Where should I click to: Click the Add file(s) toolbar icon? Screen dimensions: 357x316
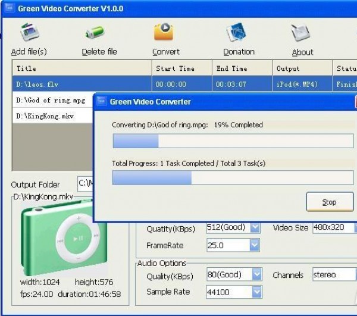tap(29, 34)
